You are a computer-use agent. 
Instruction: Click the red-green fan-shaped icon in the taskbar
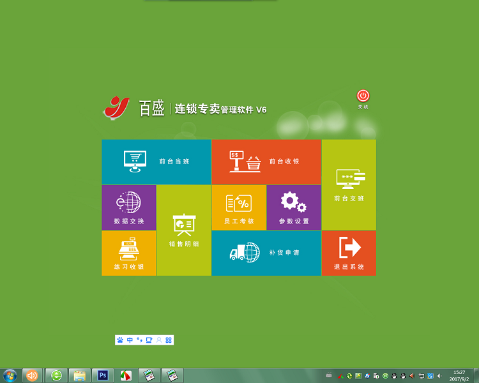click(x=126, y=375)
